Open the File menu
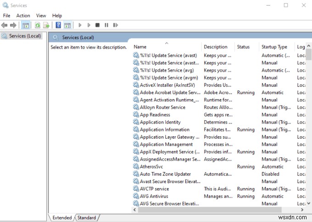Viewport: 312px width, 222px height. pyautogui.click(x=6, y=16)
